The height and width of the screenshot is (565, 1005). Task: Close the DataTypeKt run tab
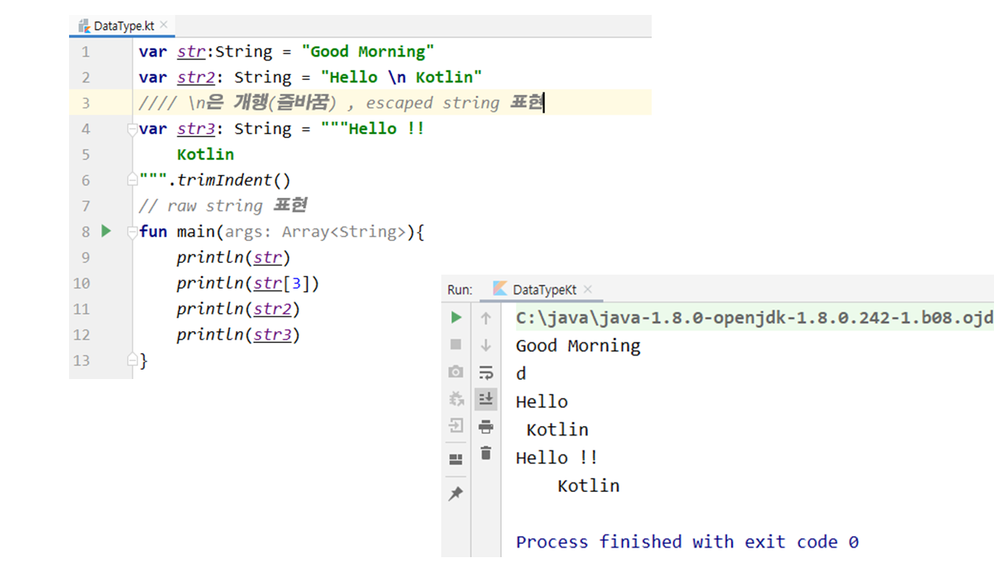point(588,290)
